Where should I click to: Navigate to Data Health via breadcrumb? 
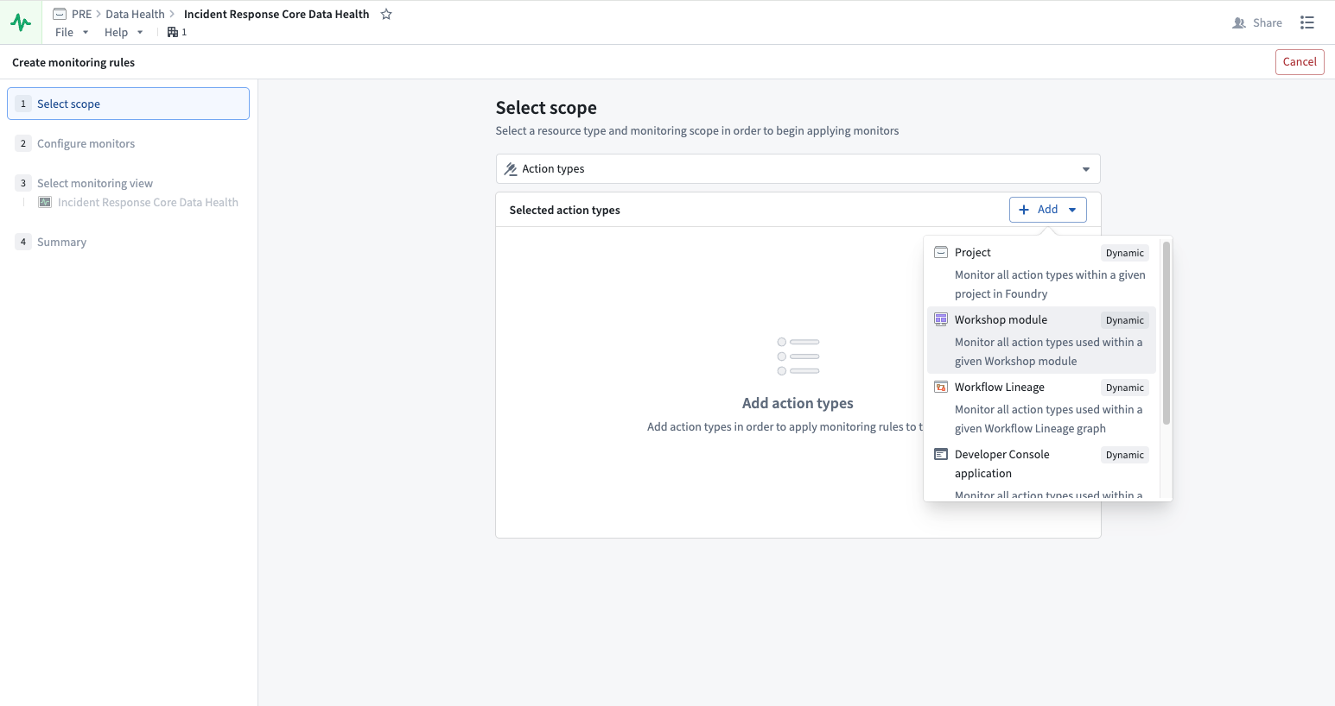click(135, 13)
